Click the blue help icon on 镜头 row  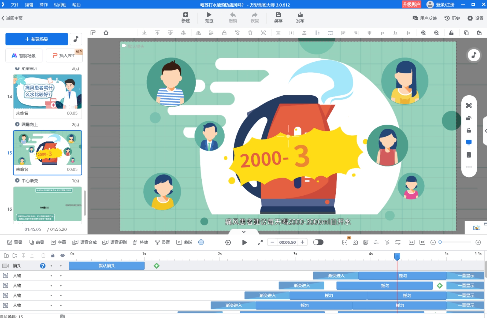pyautogui.click(x=43, y=266)
